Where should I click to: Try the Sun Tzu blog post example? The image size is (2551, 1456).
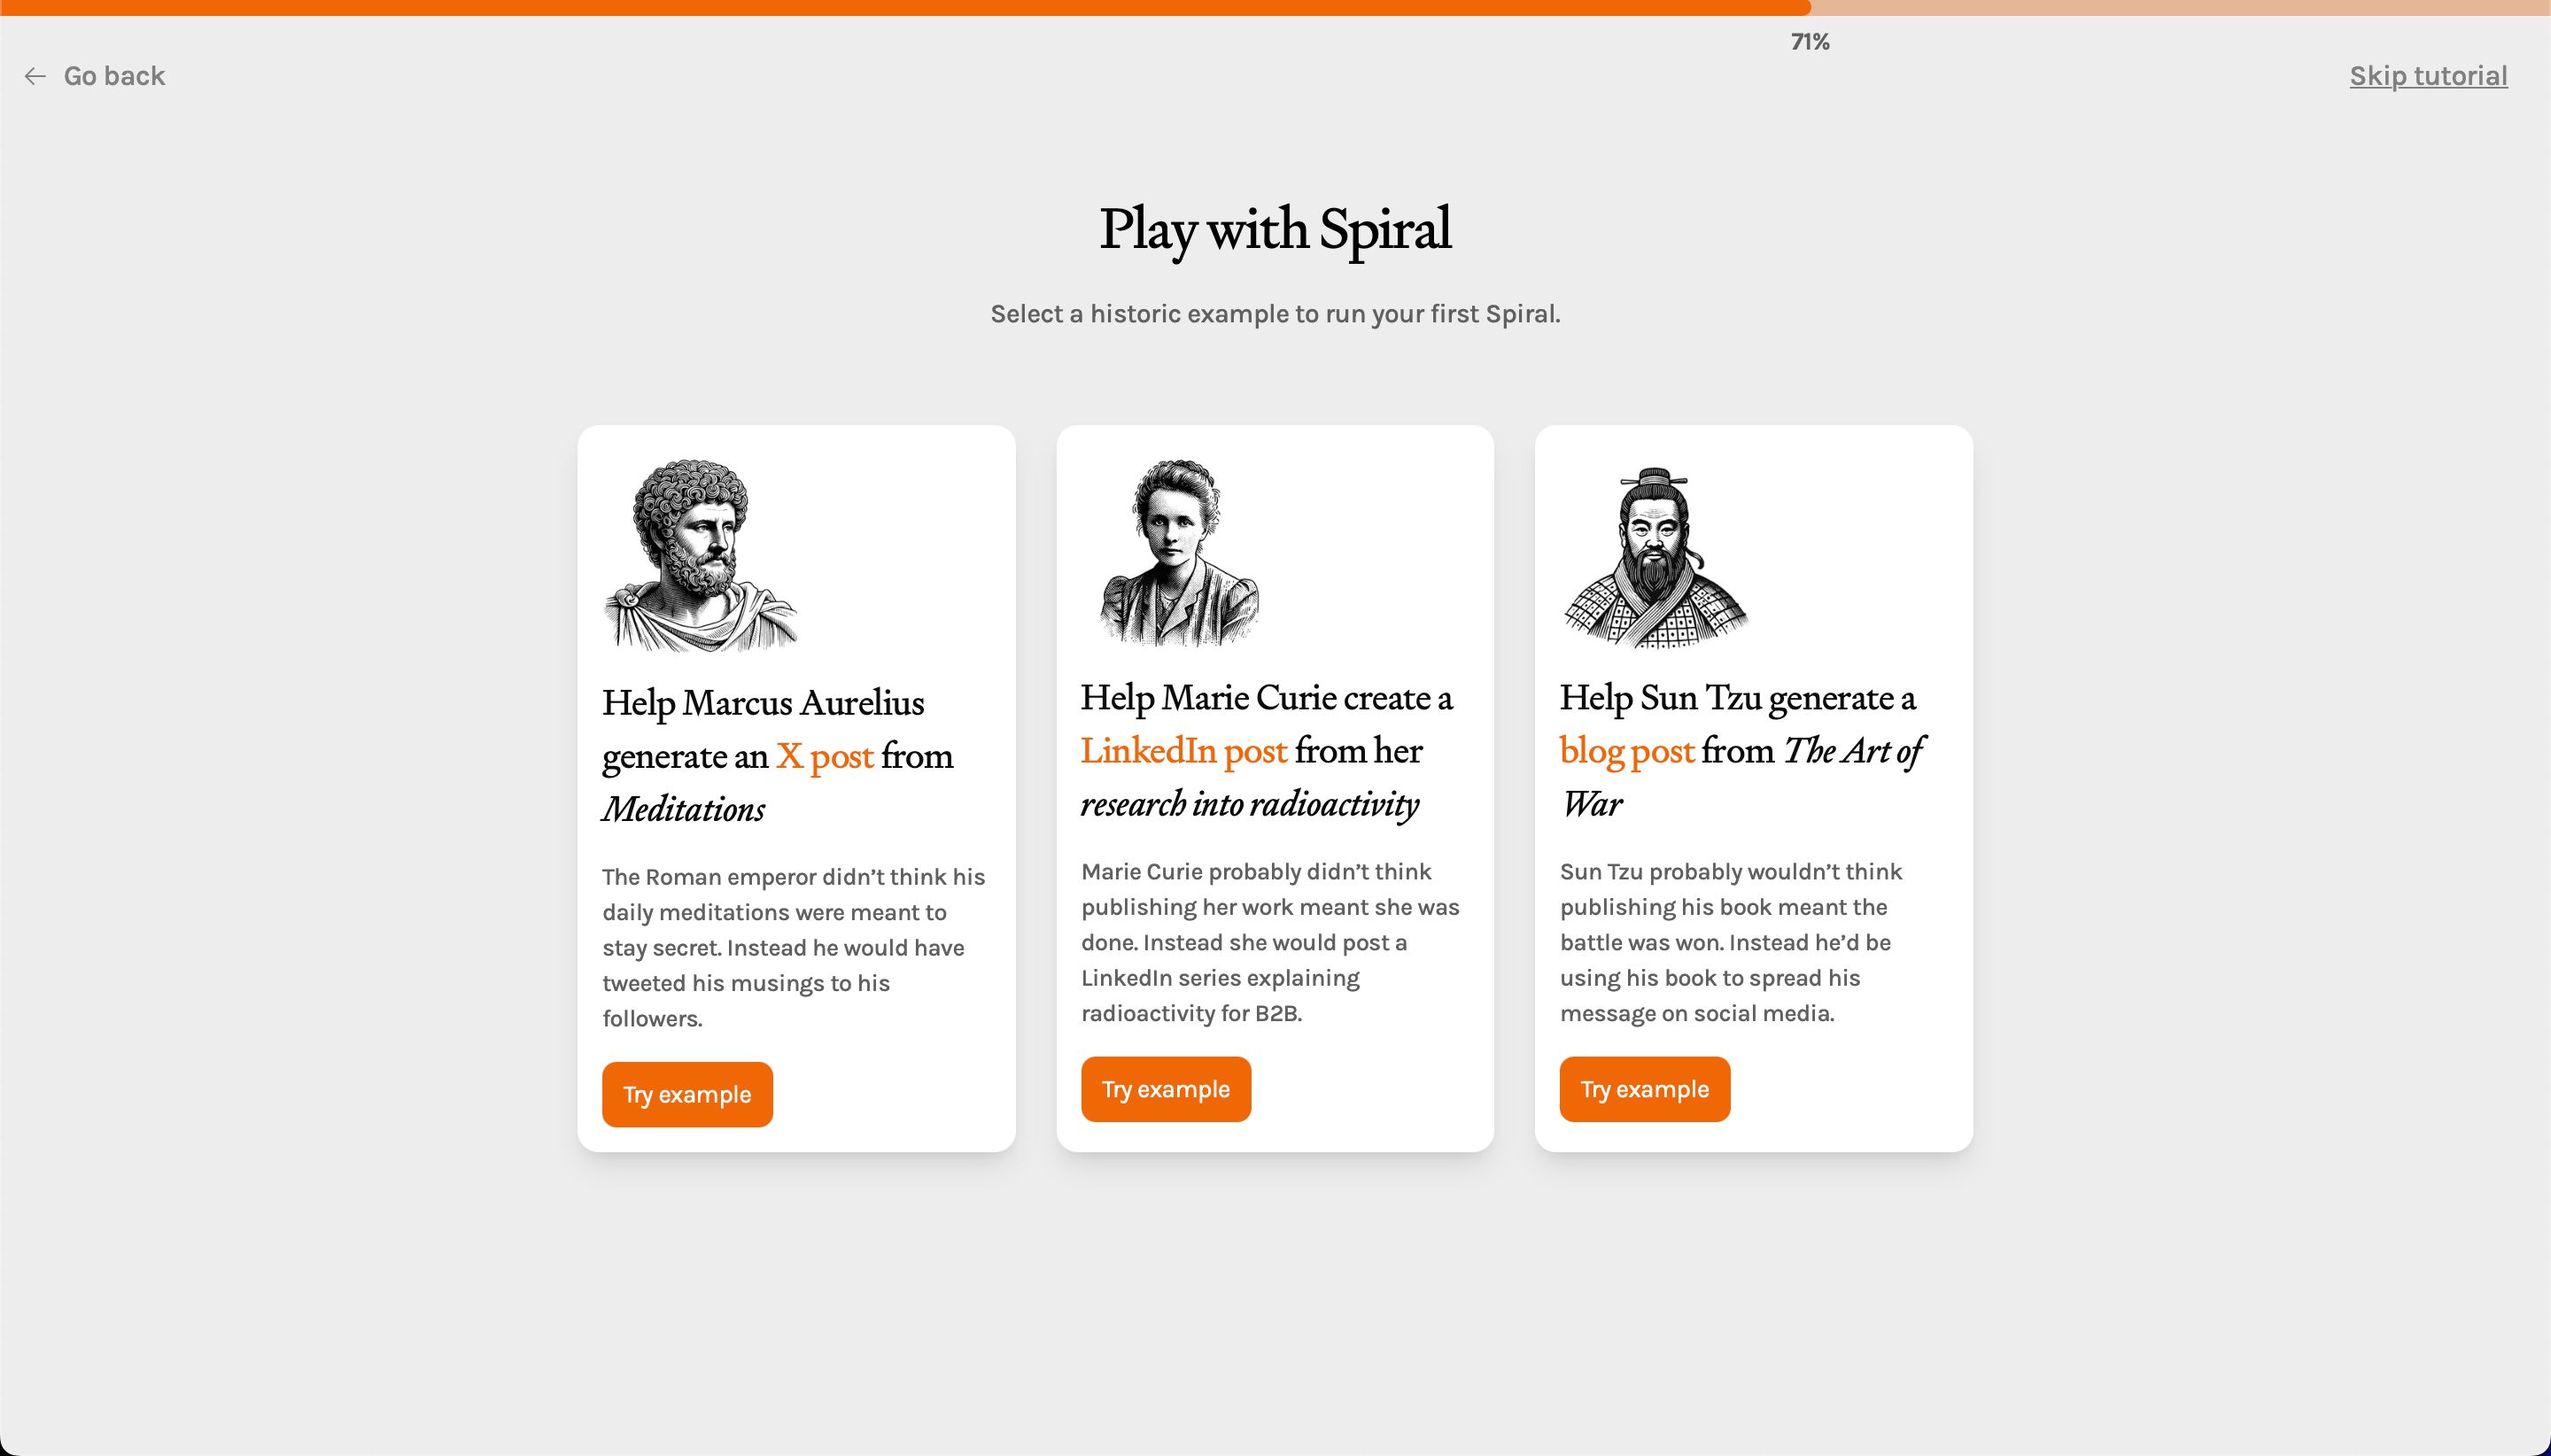click(1643, 1088)
